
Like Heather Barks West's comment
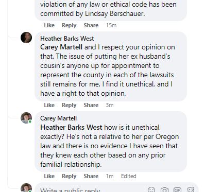(49, 105)
